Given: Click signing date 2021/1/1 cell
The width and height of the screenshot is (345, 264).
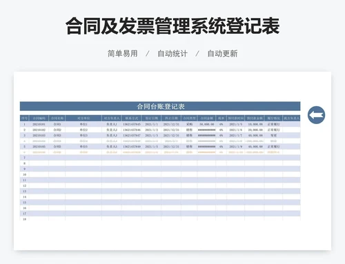Looking at the screenshot, I should click(x=151, y=124).
